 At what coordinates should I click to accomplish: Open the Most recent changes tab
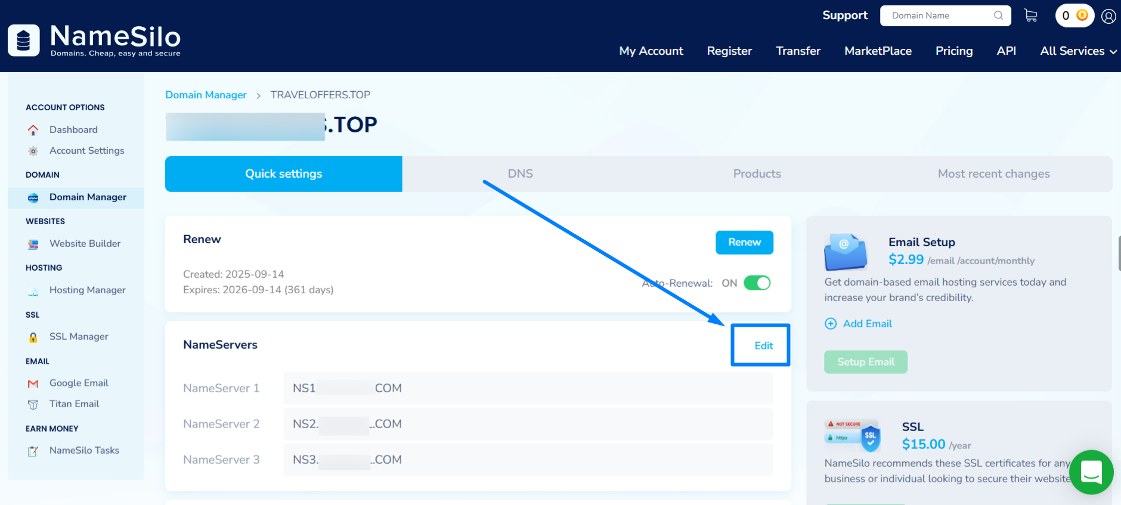[x=993, y=174]
